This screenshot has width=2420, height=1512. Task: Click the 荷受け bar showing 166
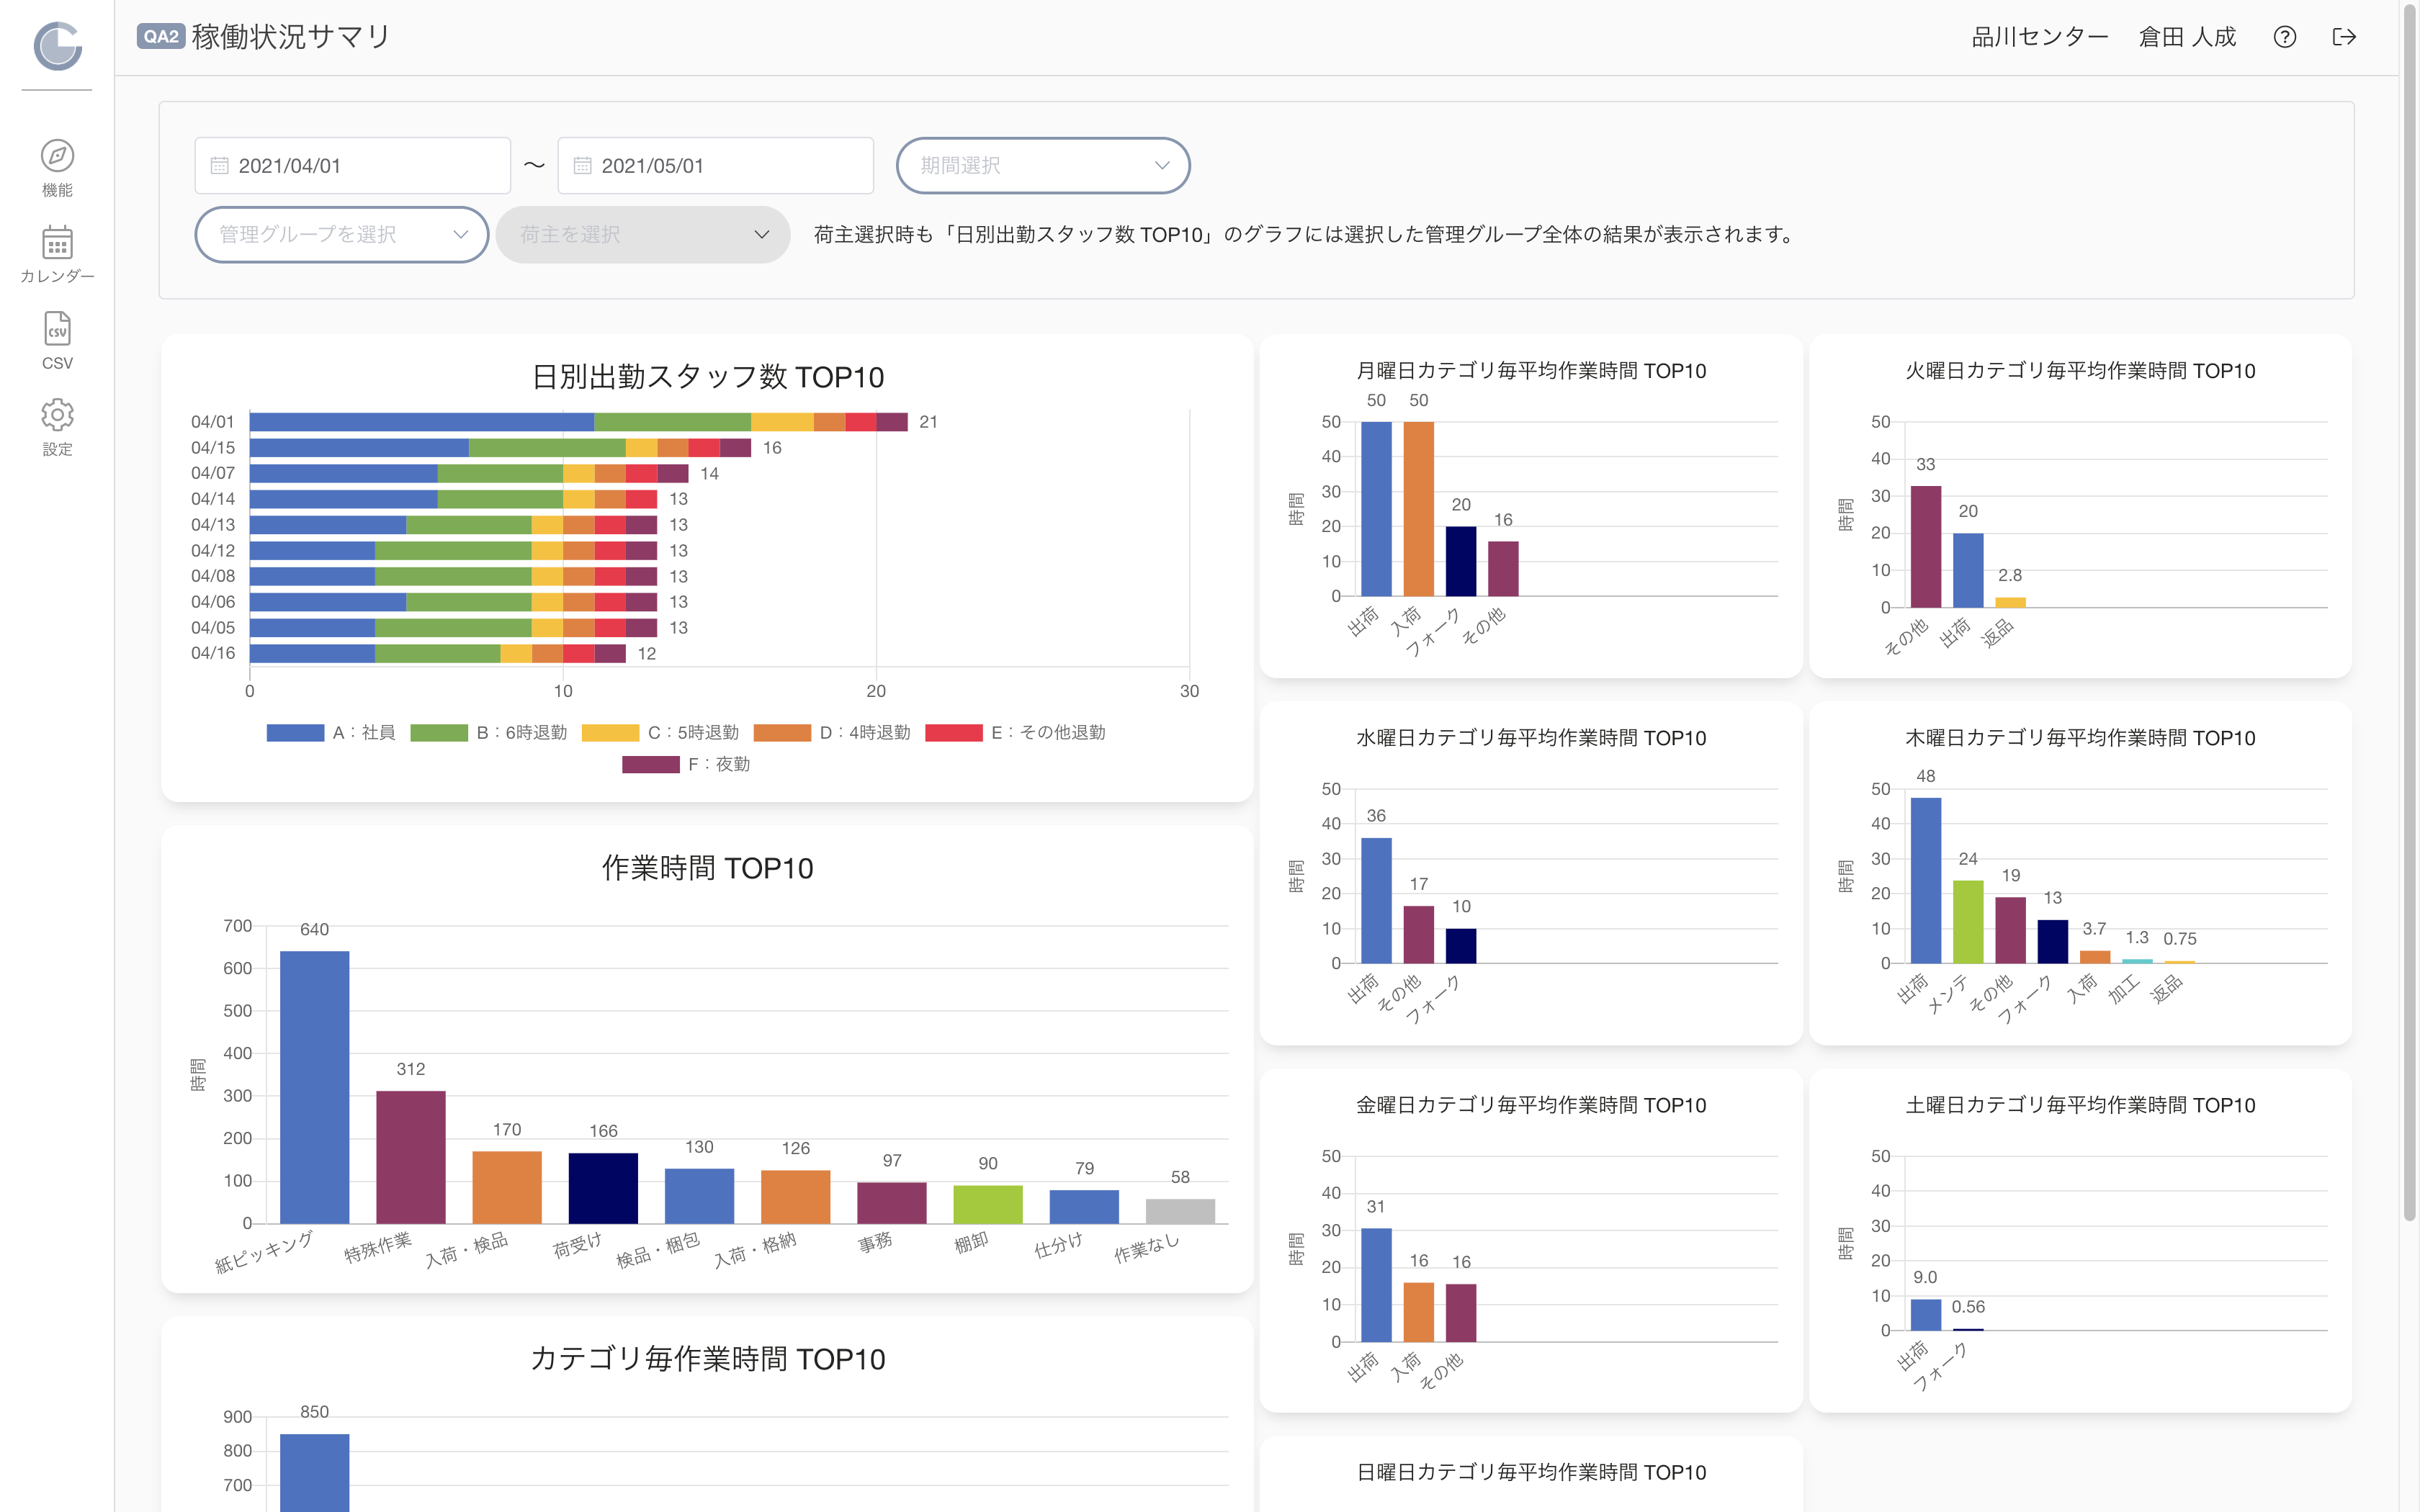[x=603, y=1189]
